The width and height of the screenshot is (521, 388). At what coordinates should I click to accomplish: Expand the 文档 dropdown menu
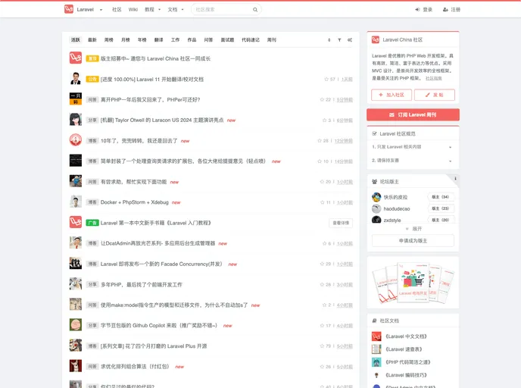pyautogui.click(x=176, y=10)
